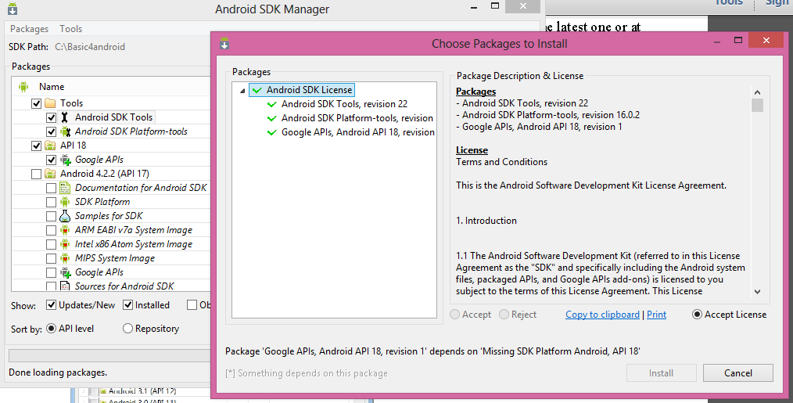Select the Repository sort option

point(127,329)
